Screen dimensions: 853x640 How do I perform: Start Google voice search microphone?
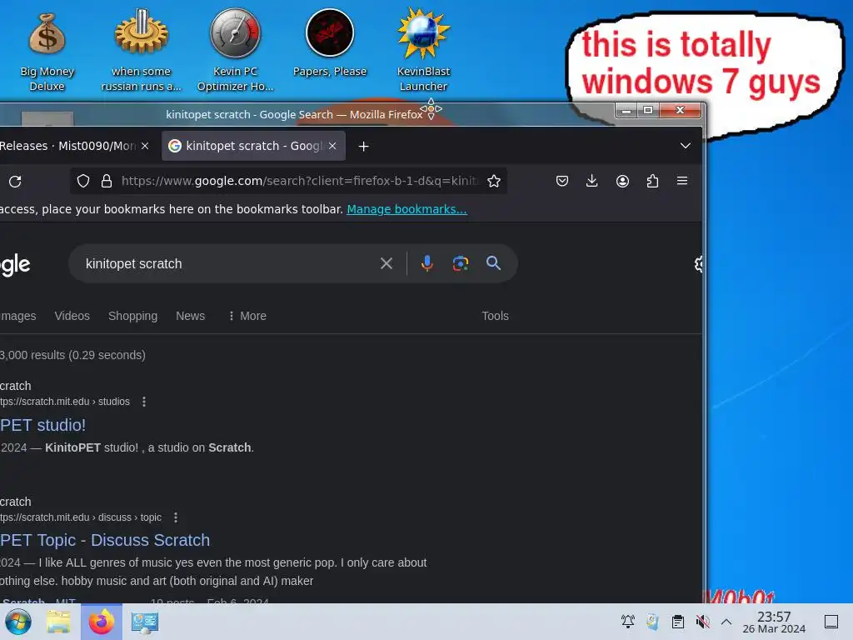coord(427,263)
